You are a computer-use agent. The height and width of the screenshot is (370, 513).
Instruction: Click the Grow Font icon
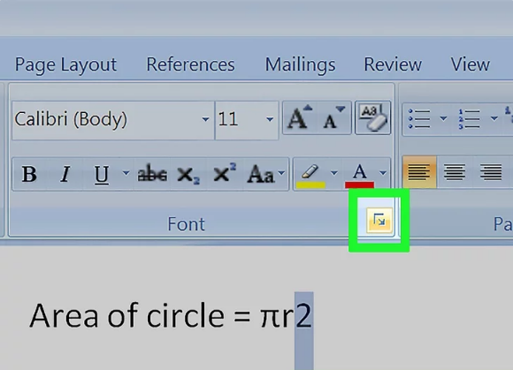[x=299, y=117]
